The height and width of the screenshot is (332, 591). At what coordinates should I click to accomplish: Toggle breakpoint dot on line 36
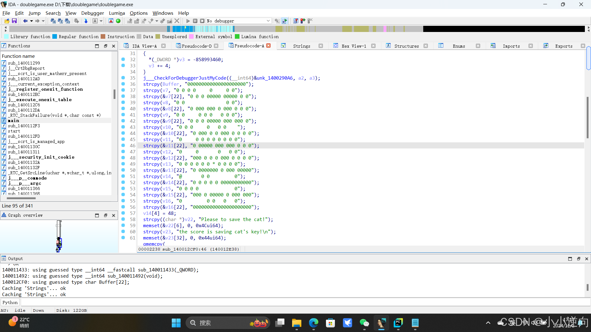pyautogui.click(x=123, y=84)
